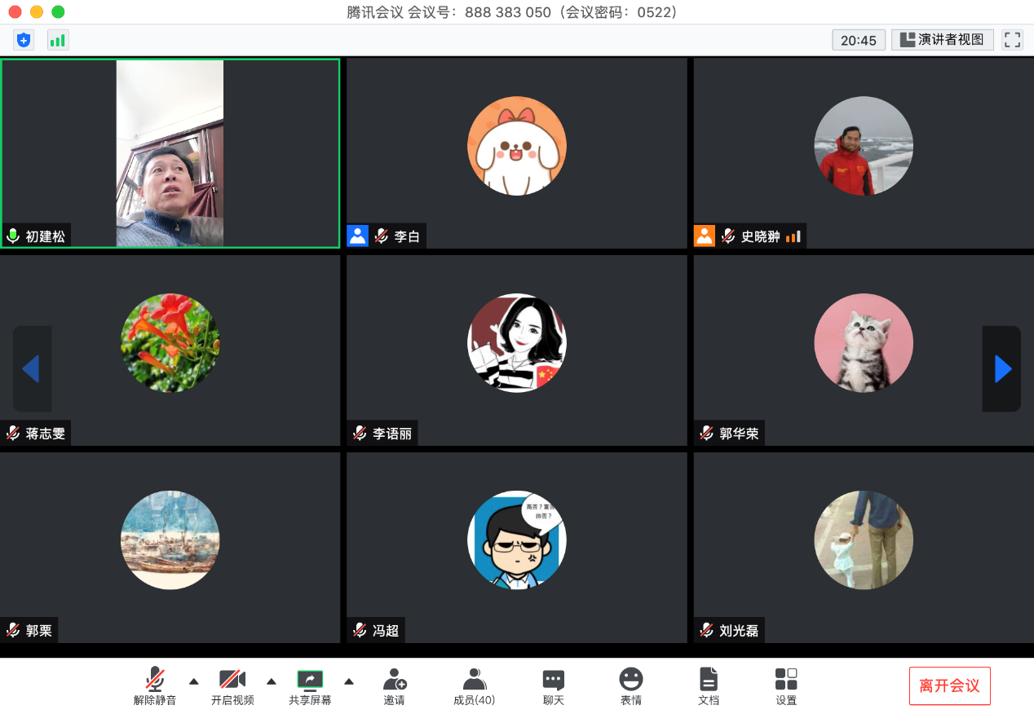The image size is (1034, 714).
Task: Switch to 演讲者视图 speaker view
Action: tap(942, 40)
